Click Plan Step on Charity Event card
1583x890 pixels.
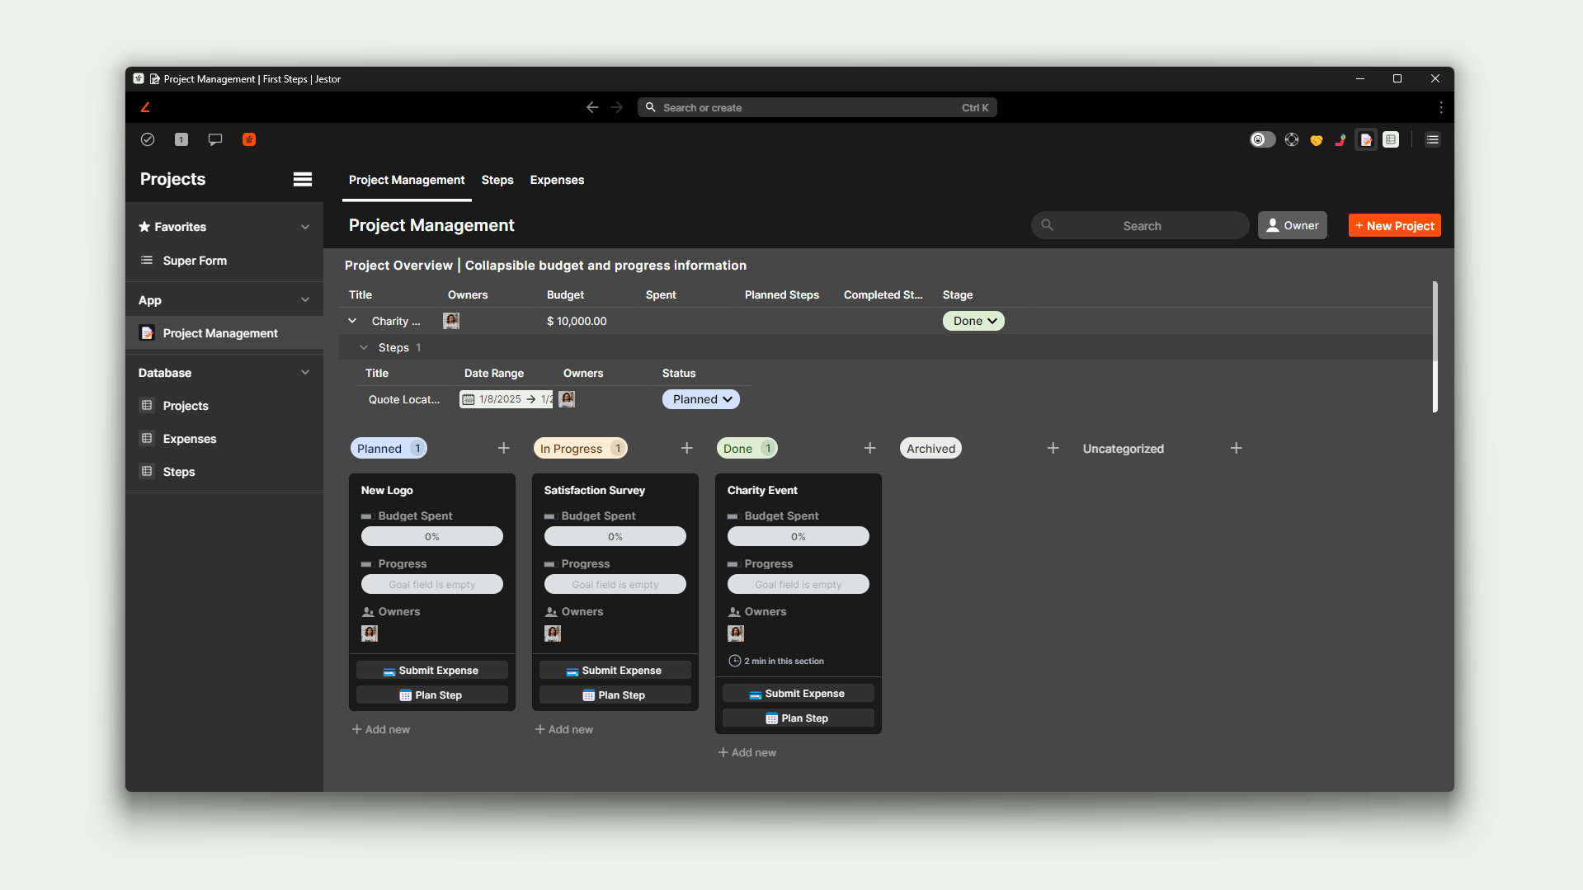coord(799,718)
